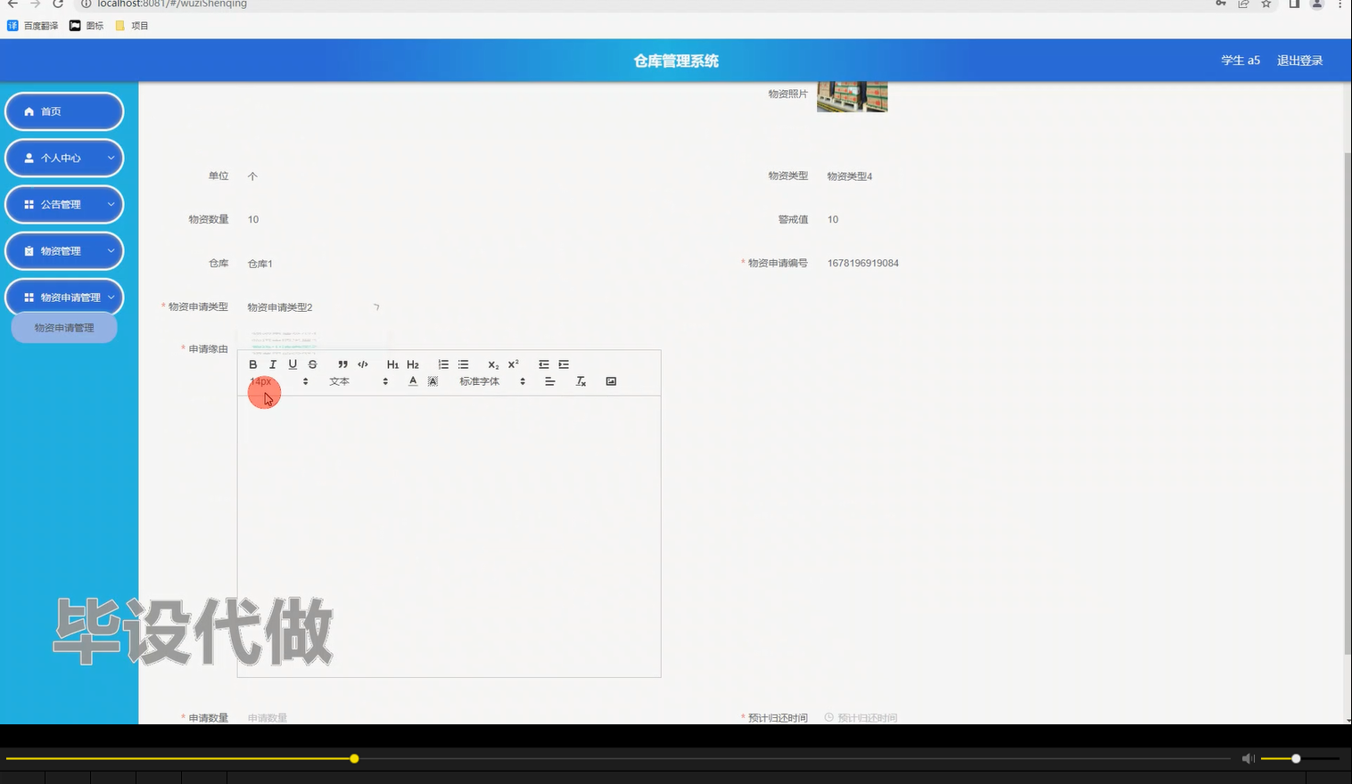Apply subscript formatting

tap(492, 363)
